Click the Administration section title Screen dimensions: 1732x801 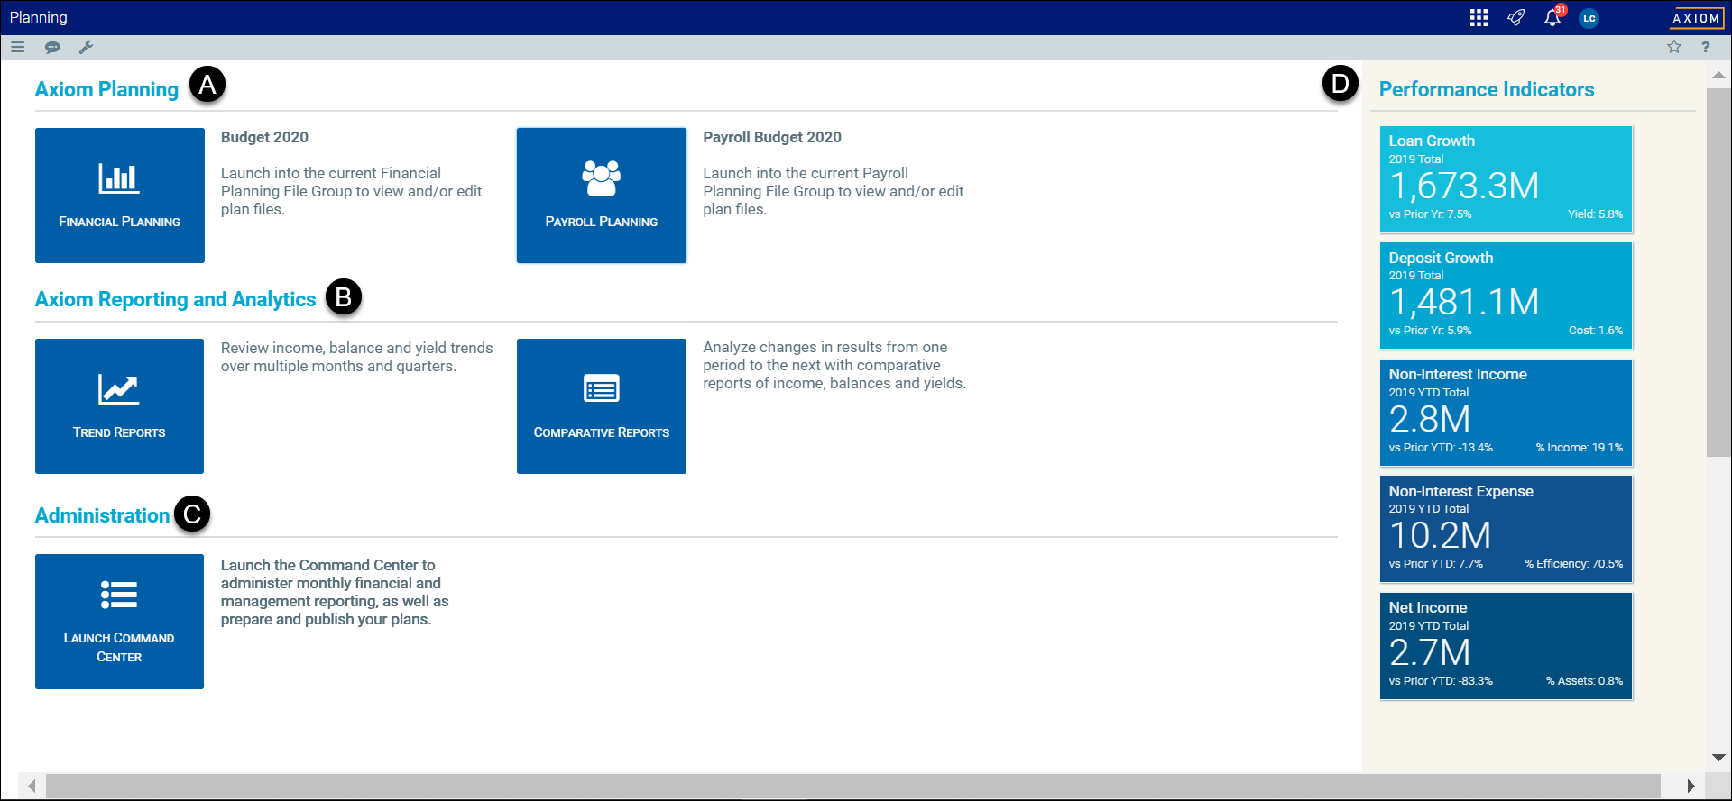103,515
